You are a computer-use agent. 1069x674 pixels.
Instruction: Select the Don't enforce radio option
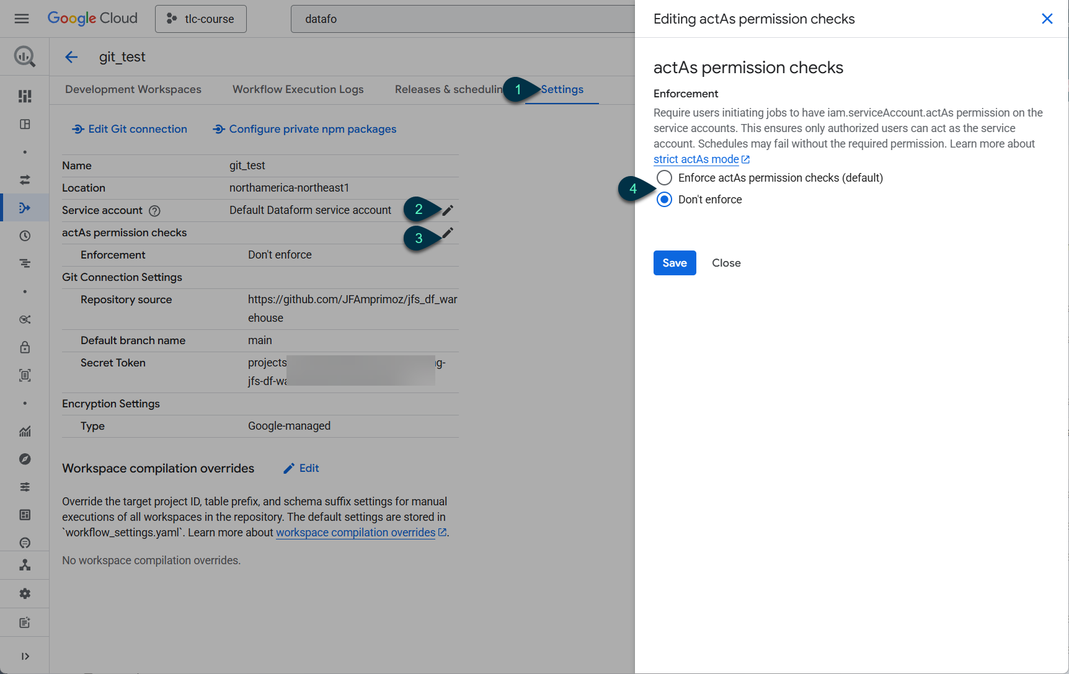664,200
